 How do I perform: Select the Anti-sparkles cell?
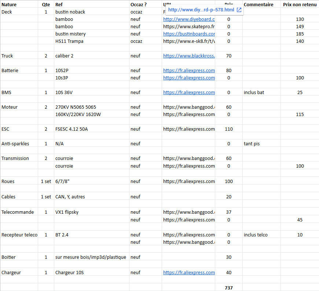[x=19, y=143]
